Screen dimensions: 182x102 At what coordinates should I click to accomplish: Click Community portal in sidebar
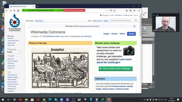click(x=13, y=41)
